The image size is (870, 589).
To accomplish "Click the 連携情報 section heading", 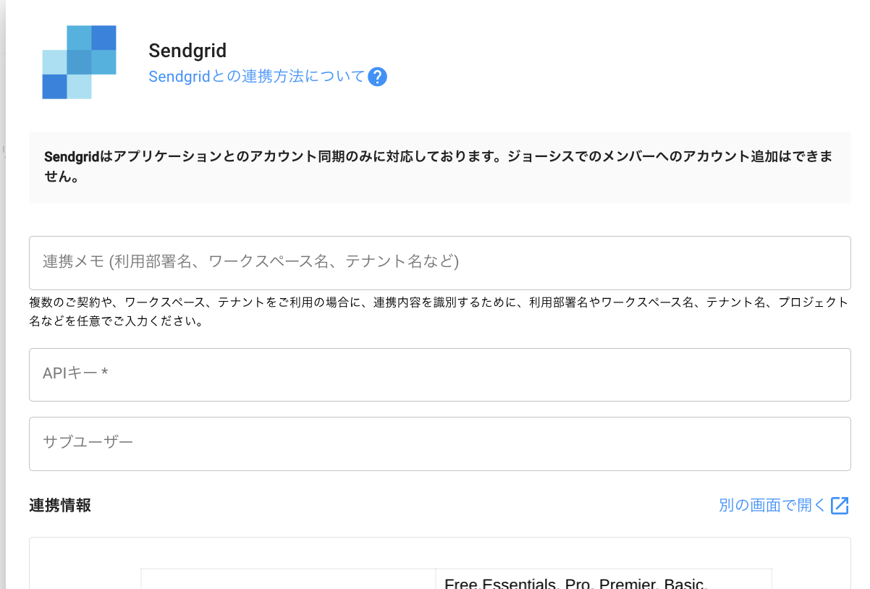I will [60, 506].
